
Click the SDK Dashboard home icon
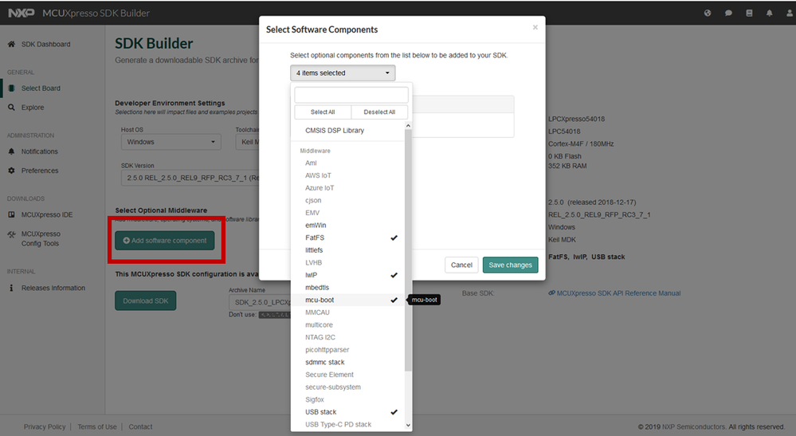[11, 44]
